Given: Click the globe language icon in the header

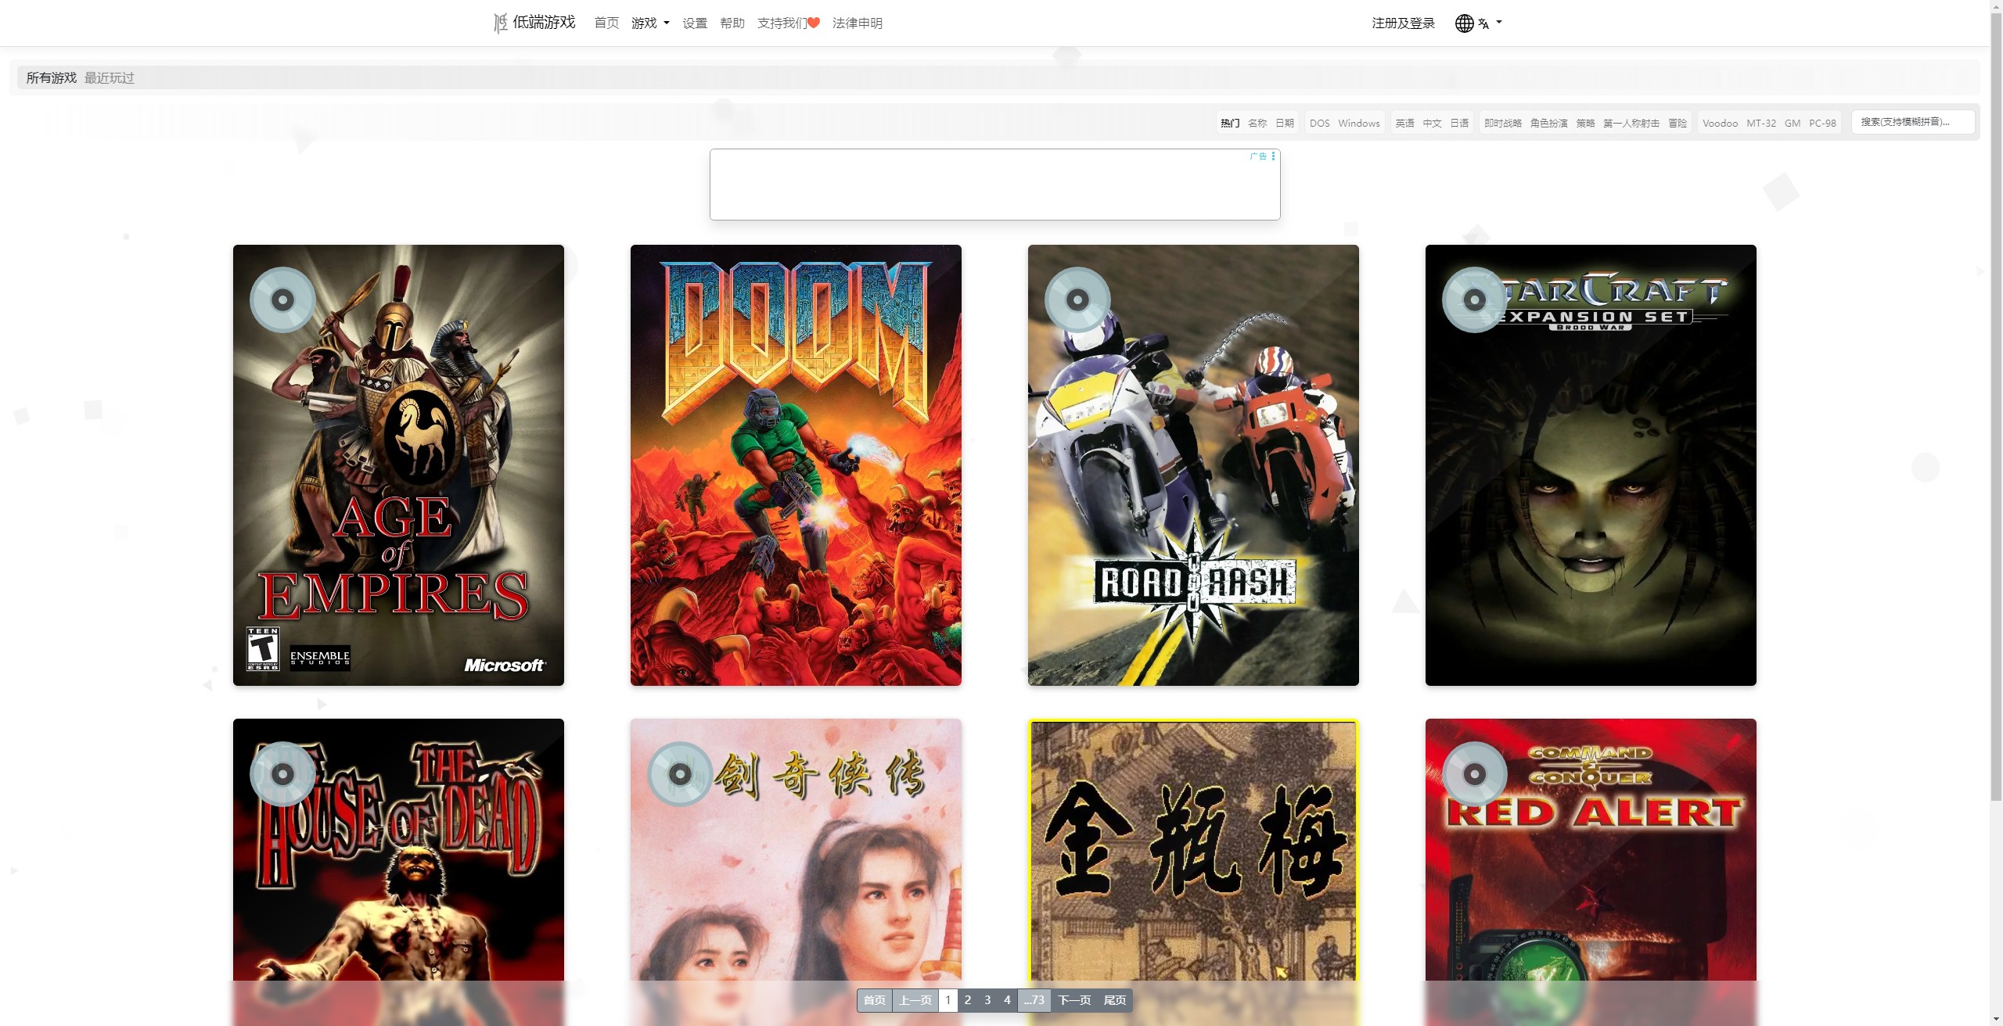Looking at the screenshot, I should 1464,23.
